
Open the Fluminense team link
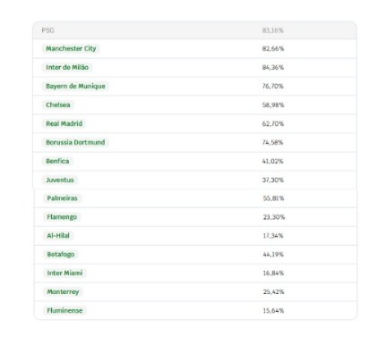(x=64, y=311)
